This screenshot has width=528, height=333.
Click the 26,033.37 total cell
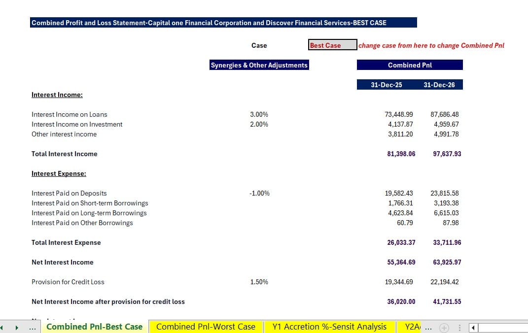click(401, 242)
